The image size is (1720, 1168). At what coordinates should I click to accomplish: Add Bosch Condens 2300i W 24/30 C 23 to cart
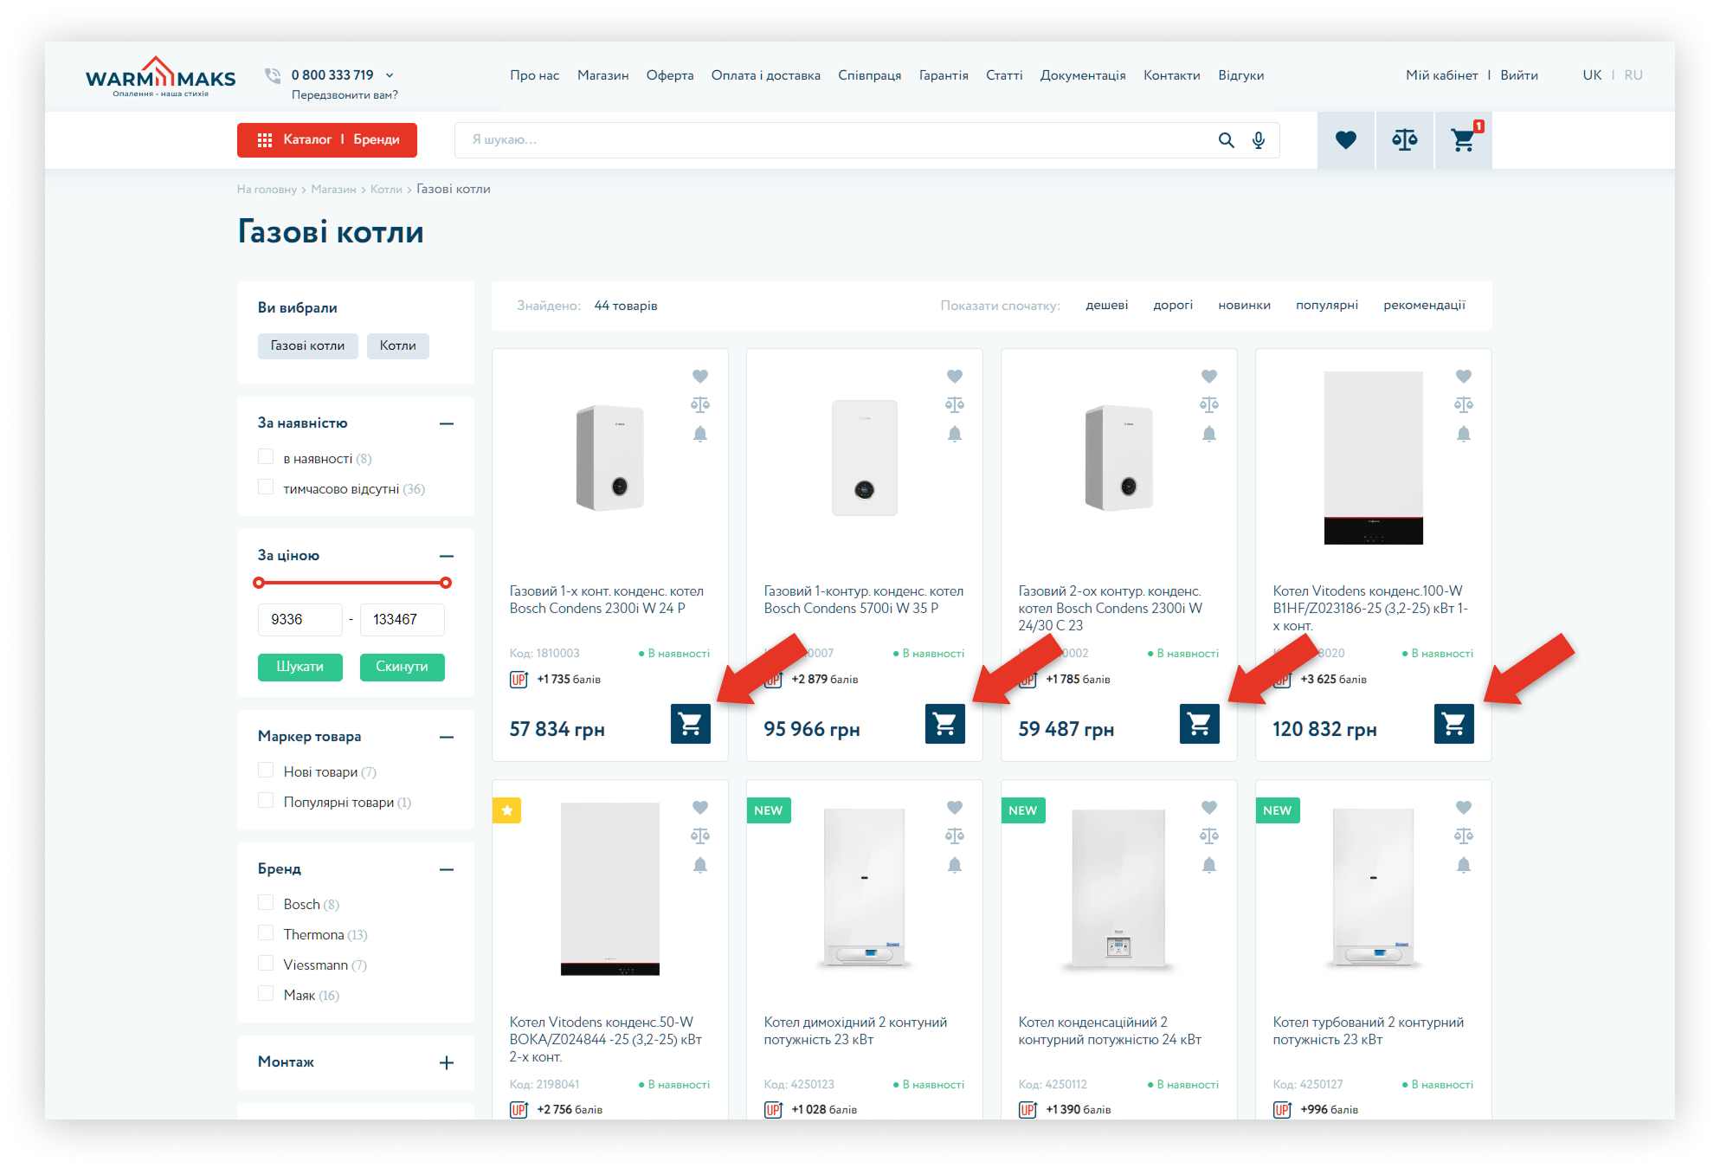click(1200, 724)
